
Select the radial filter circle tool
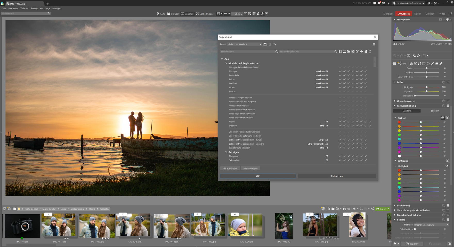click(x=428, y=64)
